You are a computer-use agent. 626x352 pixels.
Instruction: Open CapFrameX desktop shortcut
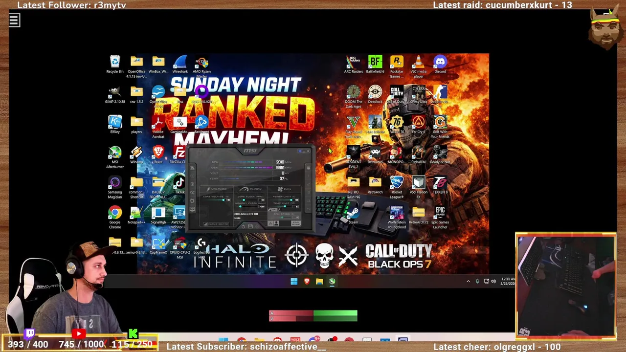click(158, 245)
